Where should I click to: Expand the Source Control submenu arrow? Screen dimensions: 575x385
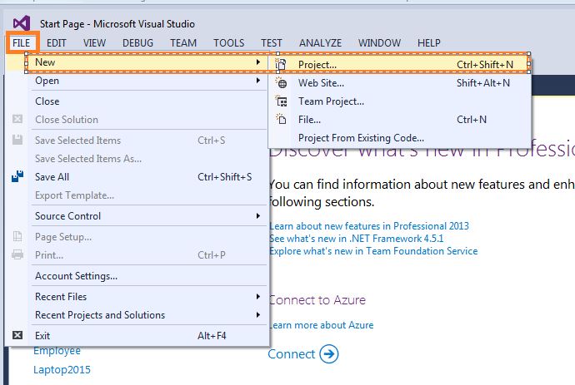[x=258, y=216]
